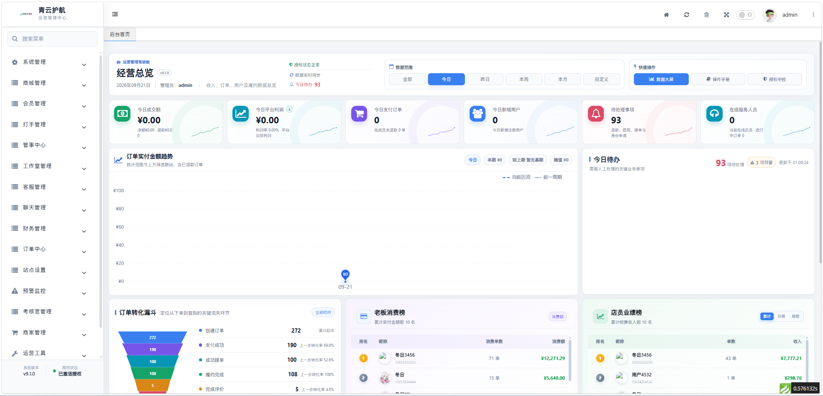Click the purple 今日支付订单 cart icon

pos(359,113)
